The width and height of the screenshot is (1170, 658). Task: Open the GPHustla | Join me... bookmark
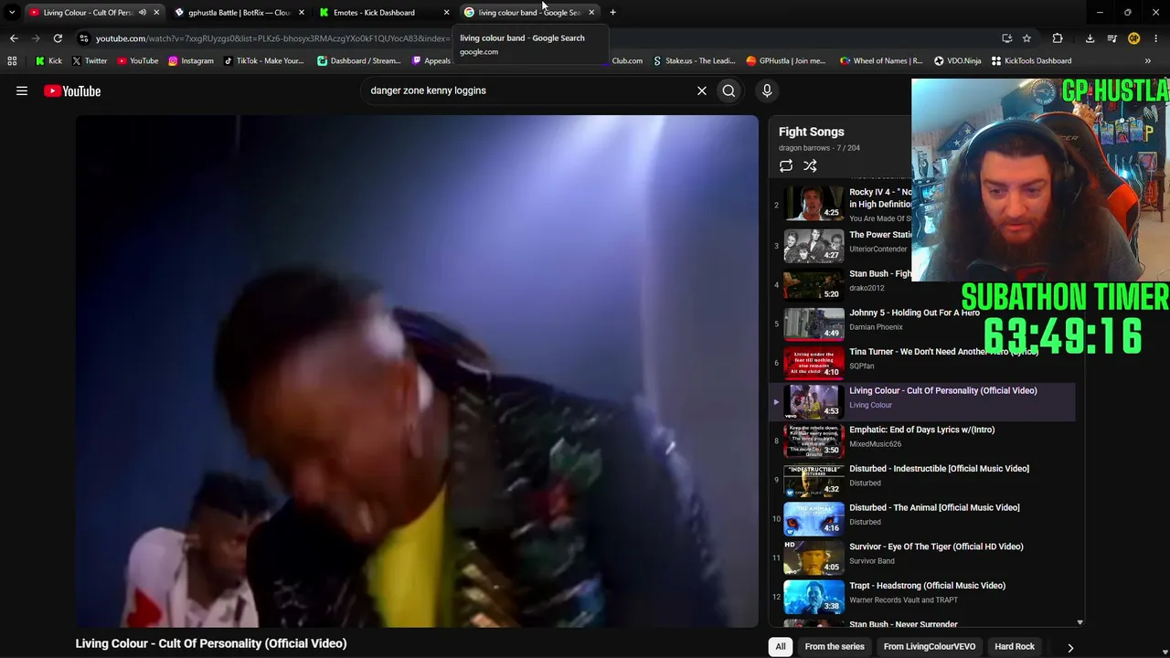pyautogui.click(x=786, y=61)
